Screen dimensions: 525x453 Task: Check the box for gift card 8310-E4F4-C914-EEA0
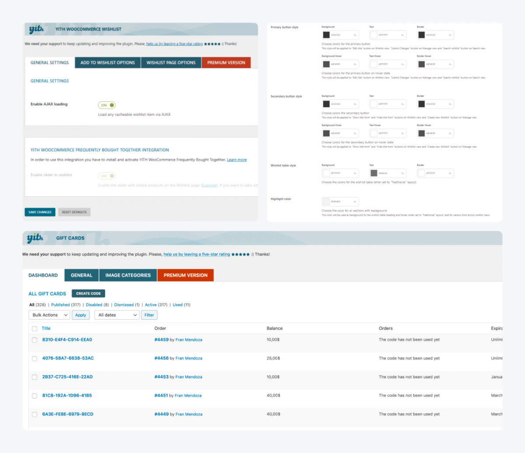coord(35,340)
